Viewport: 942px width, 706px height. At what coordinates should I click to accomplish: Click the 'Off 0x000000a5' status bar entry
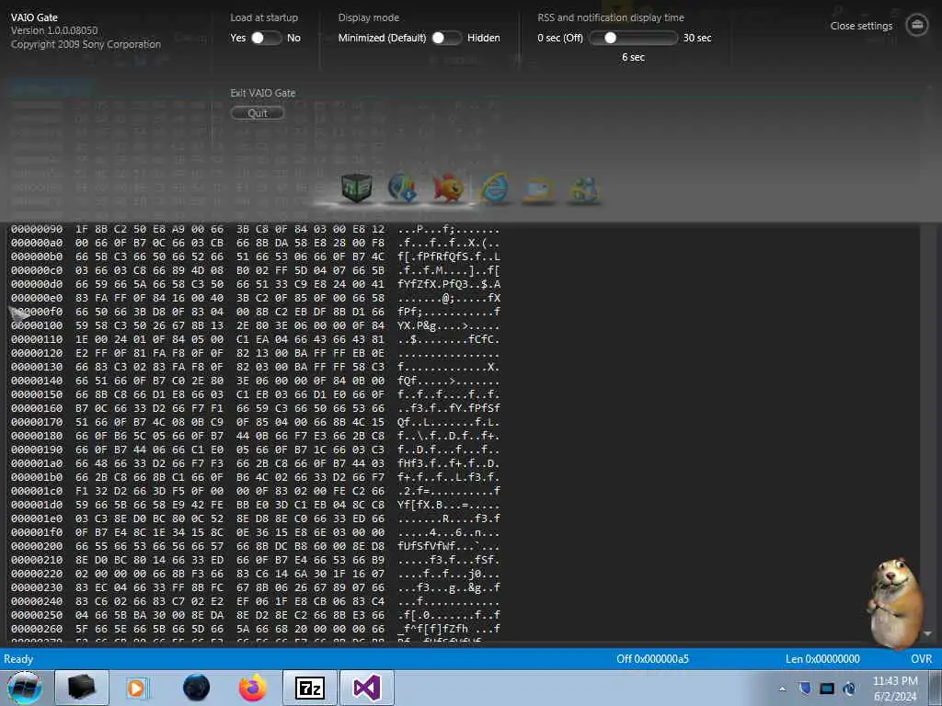(x=652, y=658)
